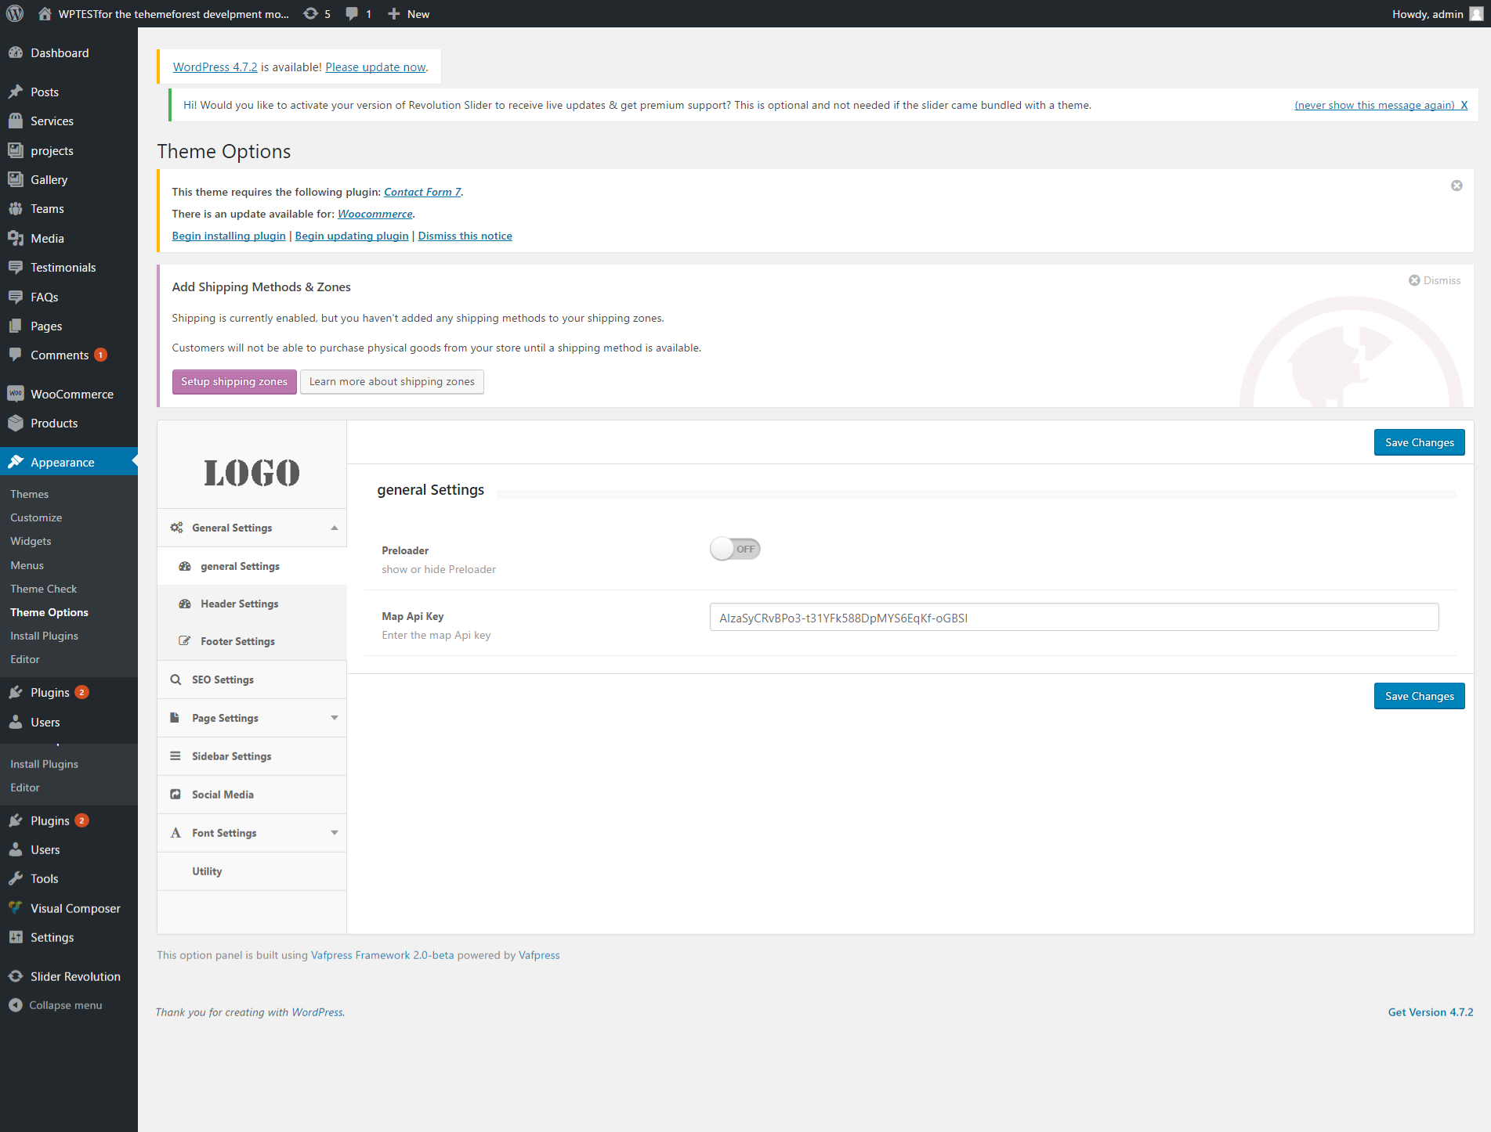Select Sidebar Settings menu item
The width and height of the screenshot is (1491, 1132).
(231, 756)
